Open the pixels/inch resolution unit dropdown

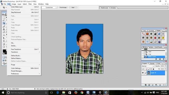[52, 7]
